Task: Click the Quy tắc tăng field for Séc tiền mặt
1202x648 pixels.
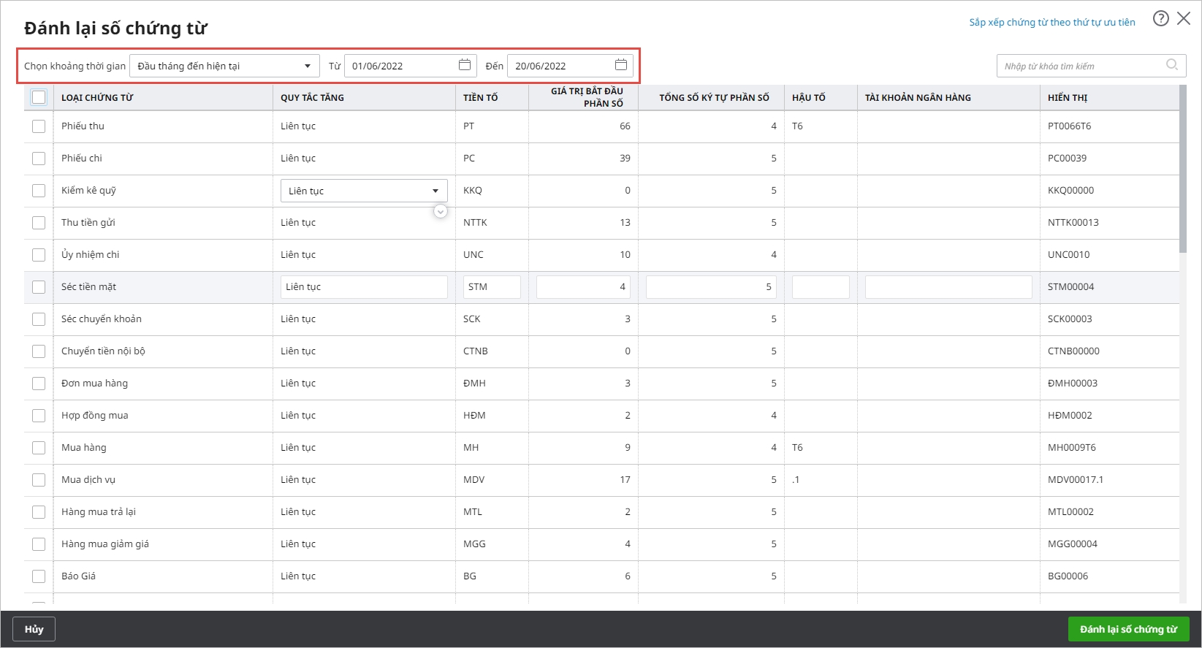Action: [x=363, y=287]
